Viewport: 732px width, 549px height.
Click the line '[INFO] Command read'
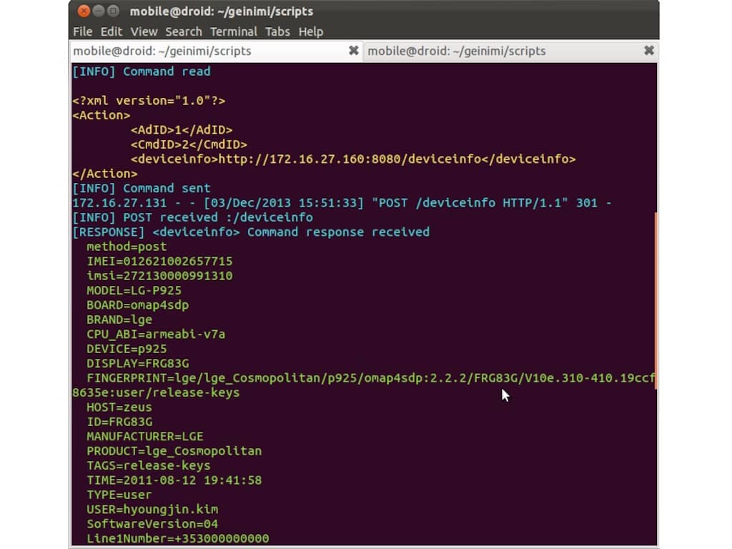point(142,71)
